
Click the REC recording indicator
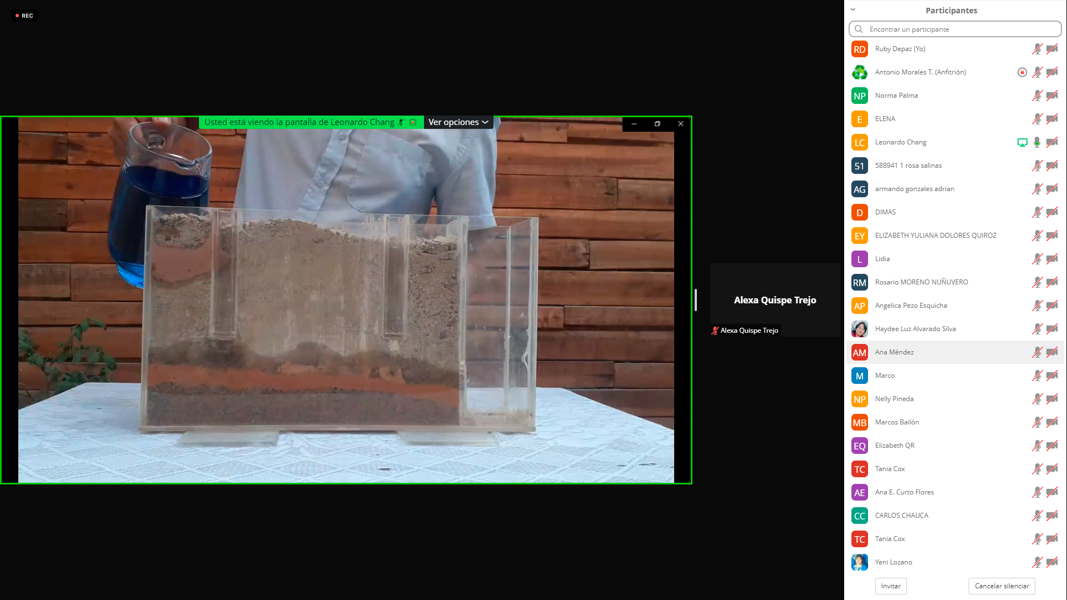click(24, 16)
